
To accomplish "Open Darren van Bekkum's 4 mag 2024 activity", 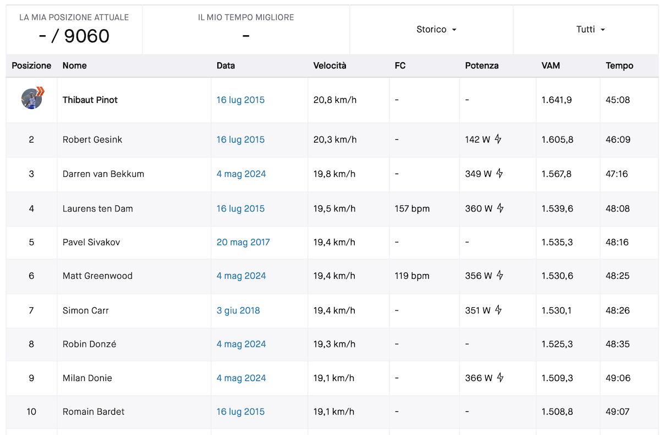I will point(241,174).
